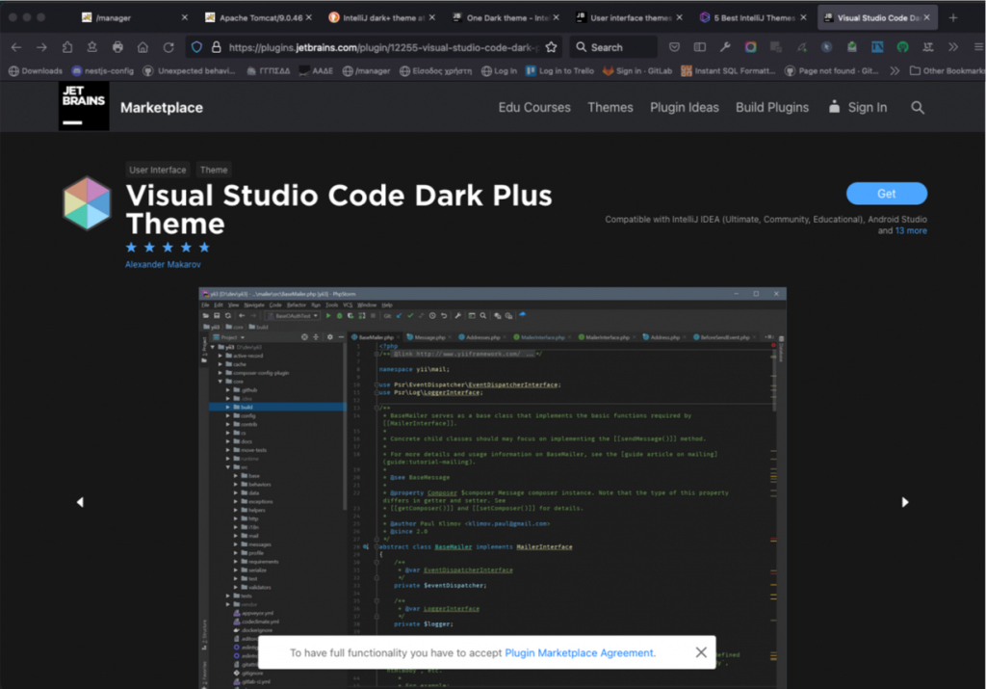Screen dimensions: 986x689
Task: Switch to 5 Best IntelliJ Themes tab
Action: [753, 17]
